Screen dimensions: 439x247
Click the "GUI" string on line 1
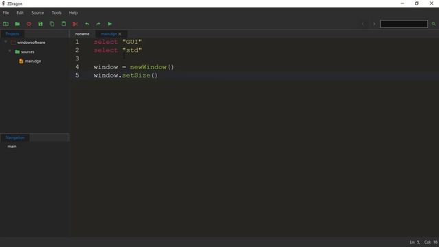(x=132, y=42)
